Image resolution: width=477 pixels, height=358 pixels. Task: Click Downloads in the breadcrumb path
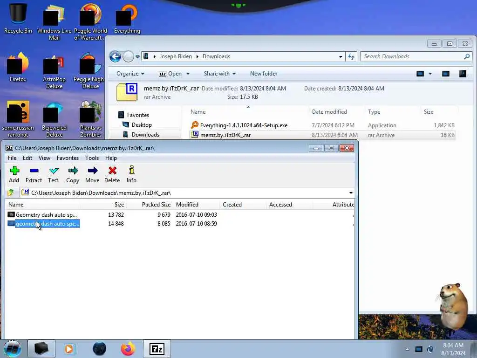[x=216, y=56]
